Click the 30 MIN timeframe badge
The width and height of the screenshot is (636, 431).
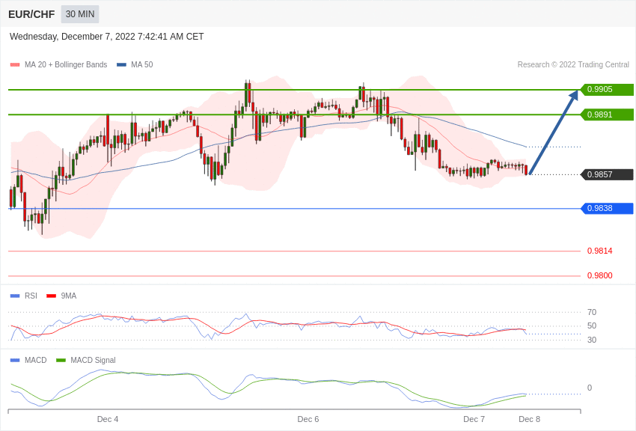(80, 14)
